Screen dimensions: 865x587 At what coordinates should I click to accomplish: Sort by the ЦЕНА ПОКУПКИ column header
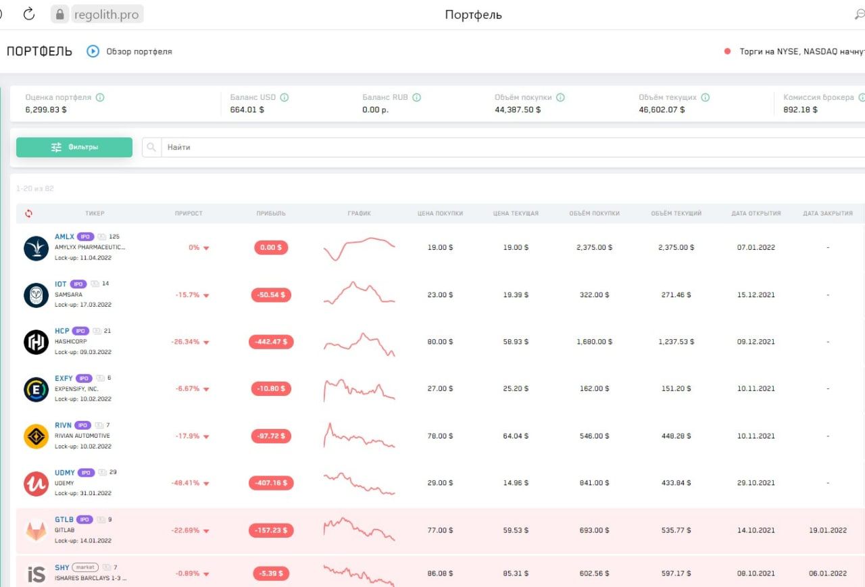[x=440, y=213]
